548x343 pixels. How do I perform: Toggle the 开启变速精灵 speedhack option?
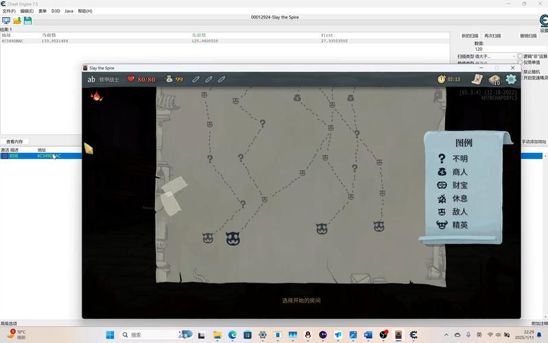pos(534,78)
